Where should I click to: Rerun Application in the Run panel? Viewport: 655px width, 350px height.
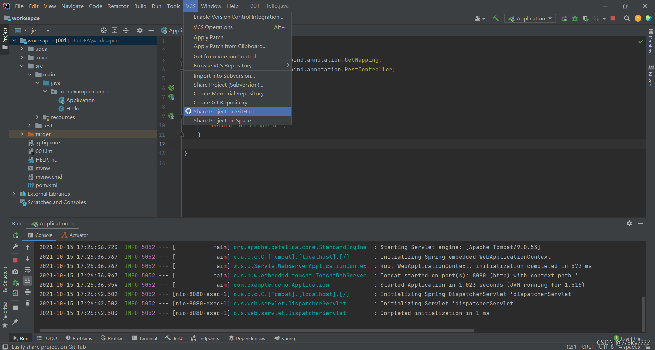pos(15,235)
